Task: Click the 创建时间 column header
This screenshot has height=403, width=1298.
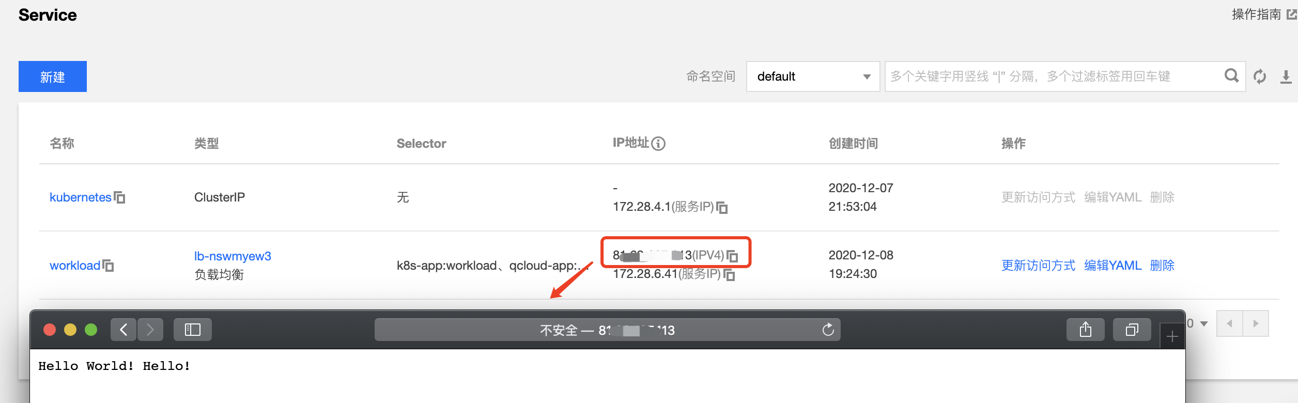Action: (854, 144)
